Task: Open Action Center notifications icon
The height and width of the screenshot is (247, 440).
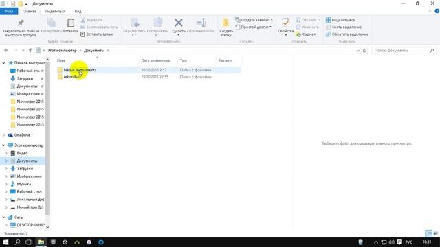Action: click(399, 242)
